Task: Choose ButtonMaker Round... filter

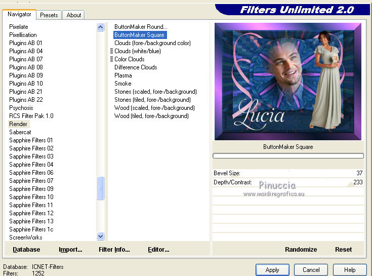Action: pos(141,27)
